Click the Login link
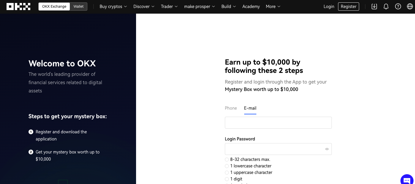This screenshot has width=415, height=184. tap(329, 7)
